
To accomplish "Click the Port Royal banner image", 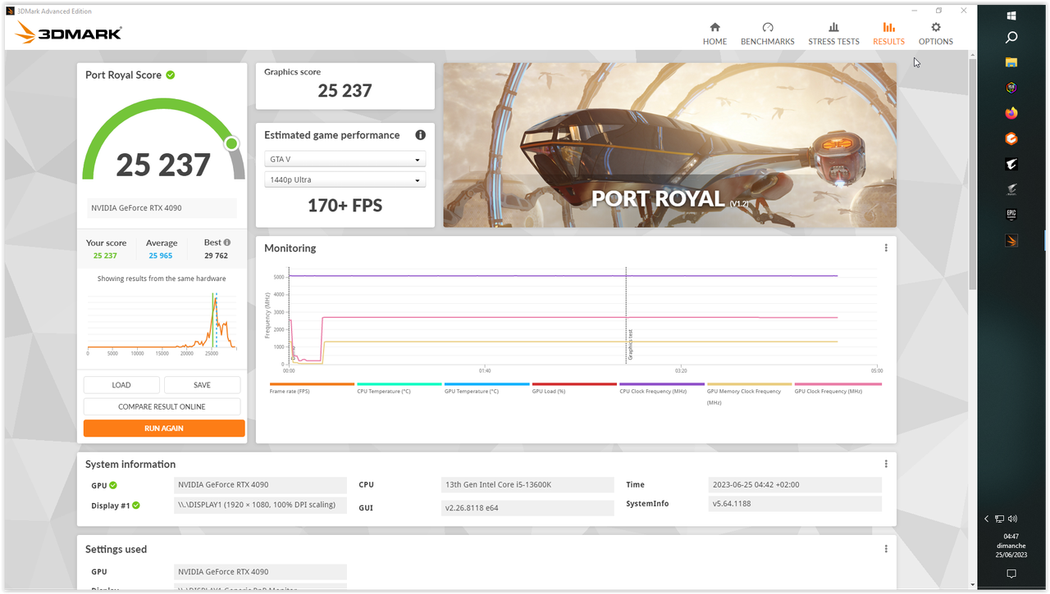I will [x=669, y=145].
